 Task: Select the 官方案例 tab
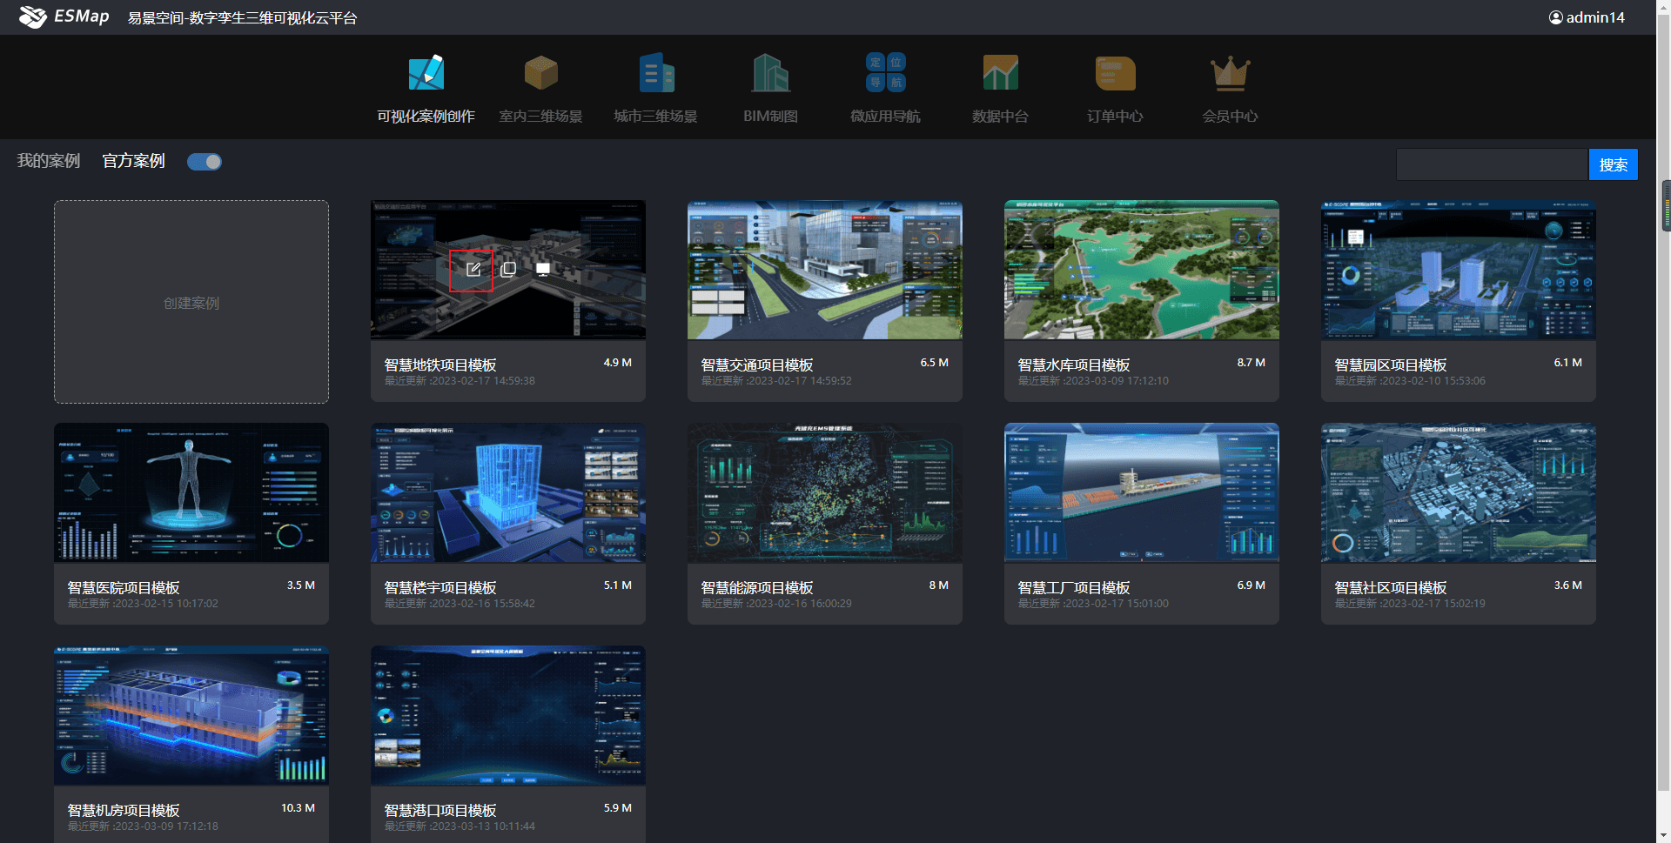133,161
